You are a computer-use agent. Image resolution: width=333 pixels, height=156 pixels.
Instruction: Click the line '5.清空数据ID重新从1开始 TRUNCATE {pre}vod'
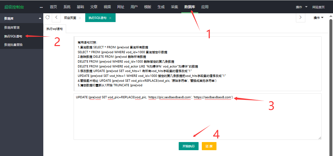(x=110, y=86)
